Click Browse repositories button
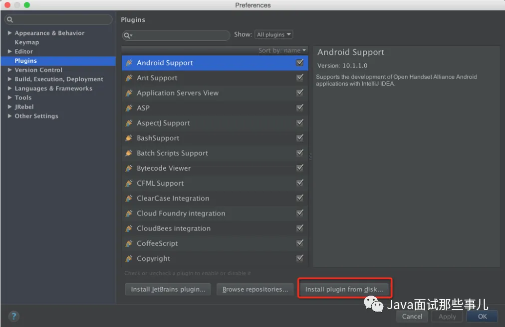Screen dimensions: 505x327 255,289
